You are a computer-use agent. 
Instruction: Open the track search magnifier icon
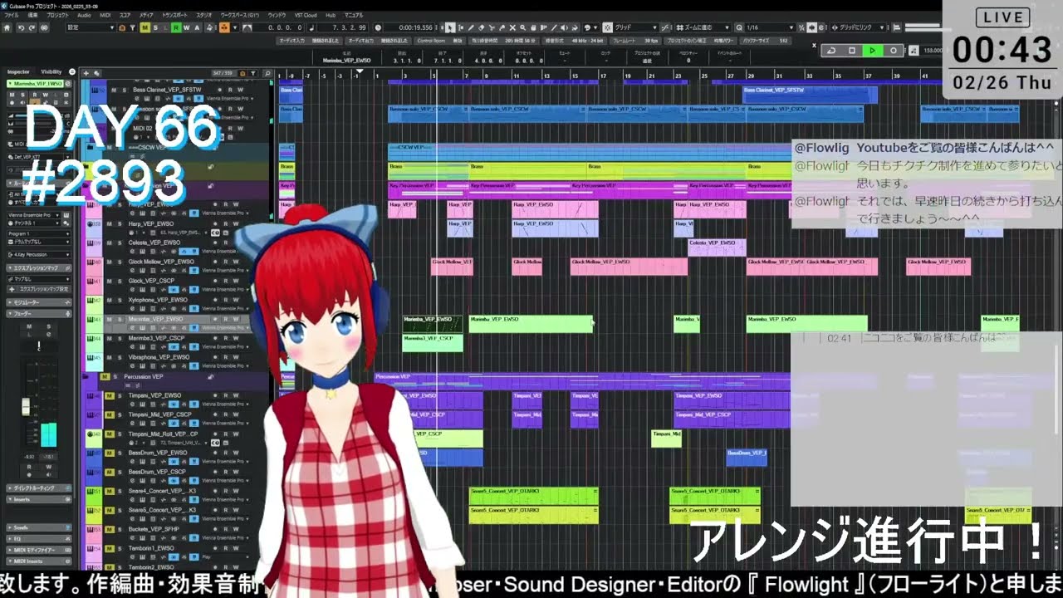(267, 73)
